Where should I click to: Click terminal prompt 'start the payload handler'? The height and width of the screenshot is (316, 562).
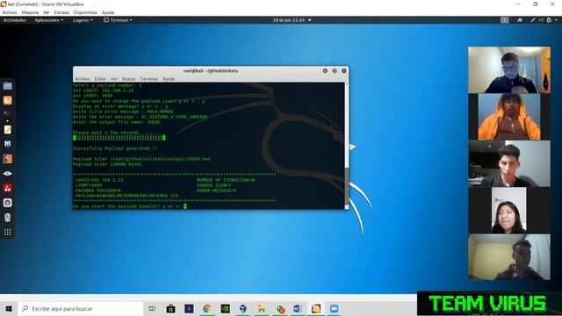[x=127, y=206]
